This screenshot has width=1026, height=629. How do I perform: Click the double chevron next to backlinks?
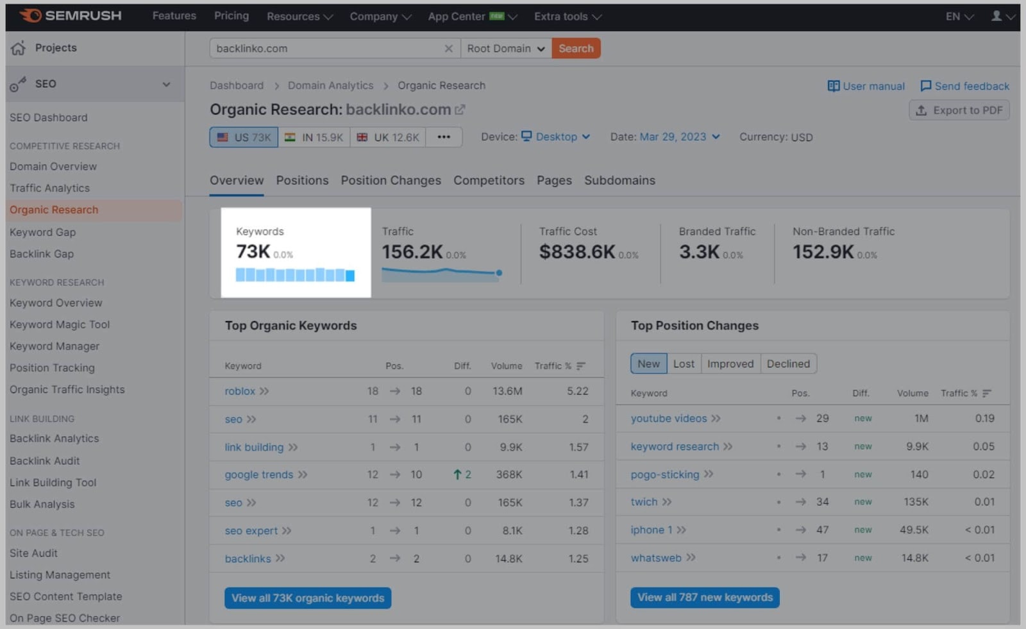[280, 558]
